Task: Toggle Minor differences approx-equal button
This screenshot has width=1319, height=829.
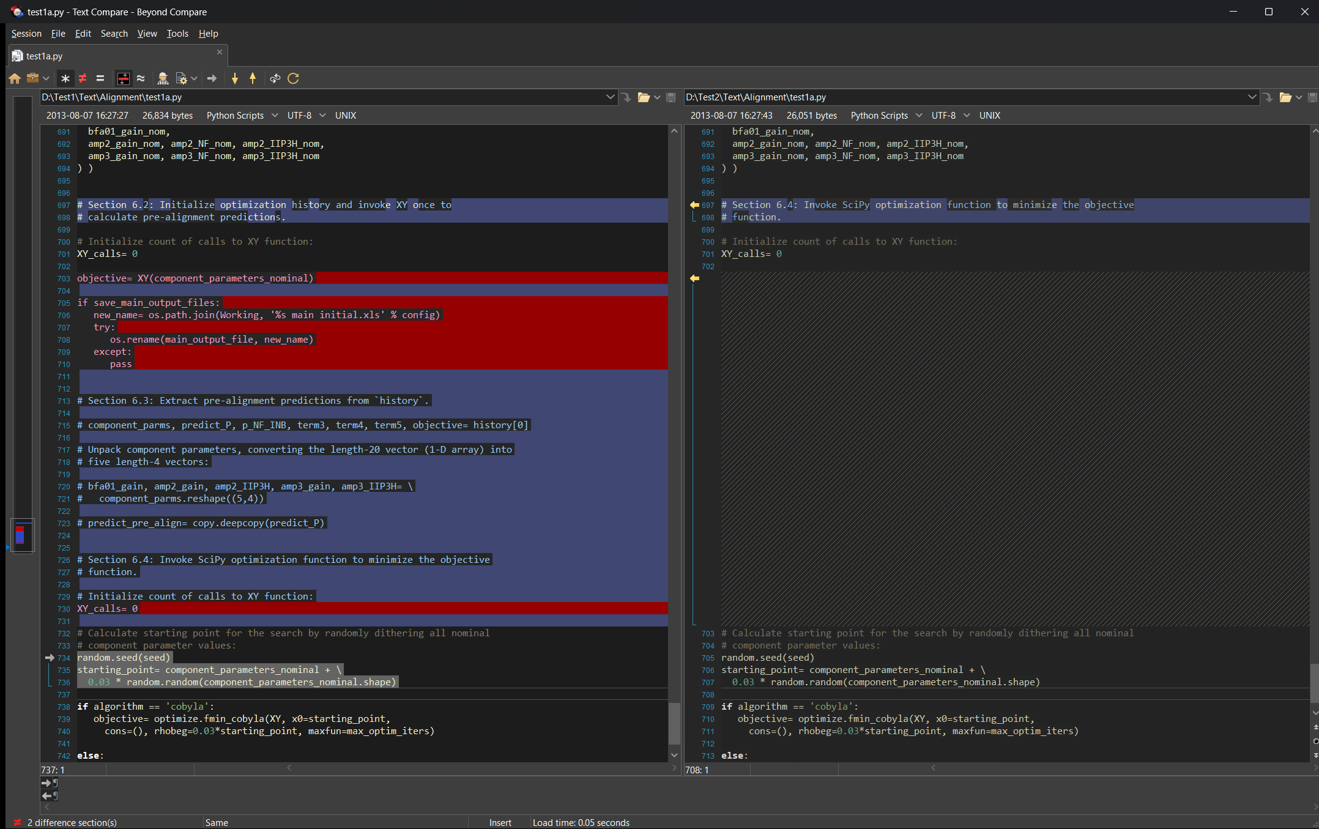Action: click(141, 78)
